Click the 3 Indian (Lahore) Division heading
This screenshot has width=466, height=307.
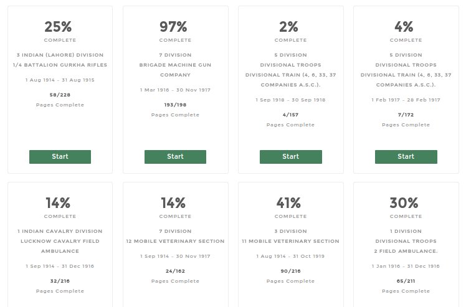[x=60, y=55]
